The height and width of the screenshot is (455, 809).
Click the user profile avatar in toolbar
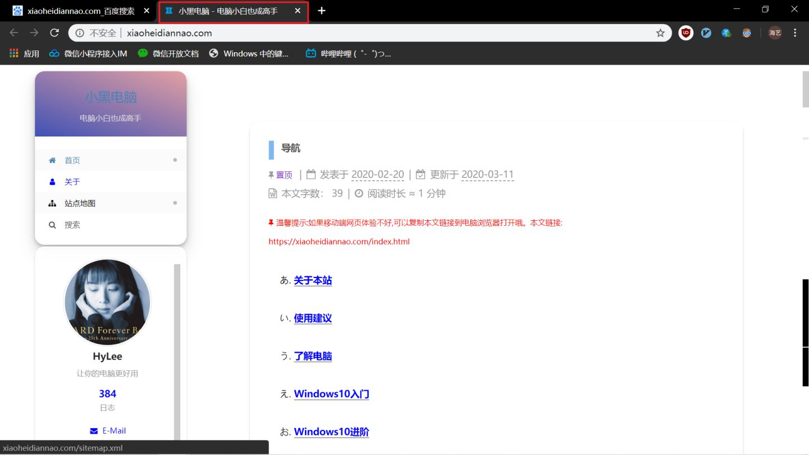pyautogui.click(x=775, y=33)
